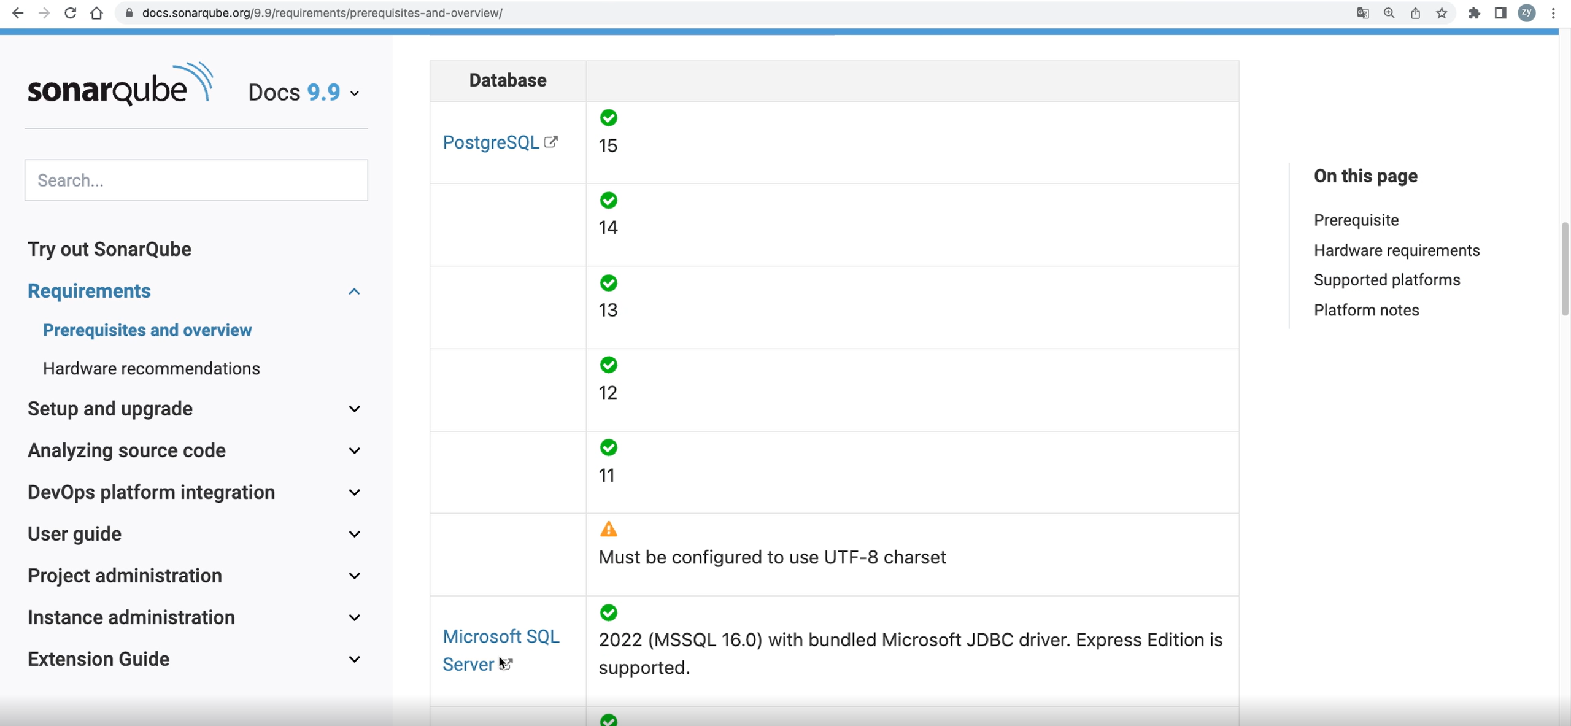Expand the Analyzing source code chevron
This screenshot has width=1571, height=726.
tap(354, 451)
